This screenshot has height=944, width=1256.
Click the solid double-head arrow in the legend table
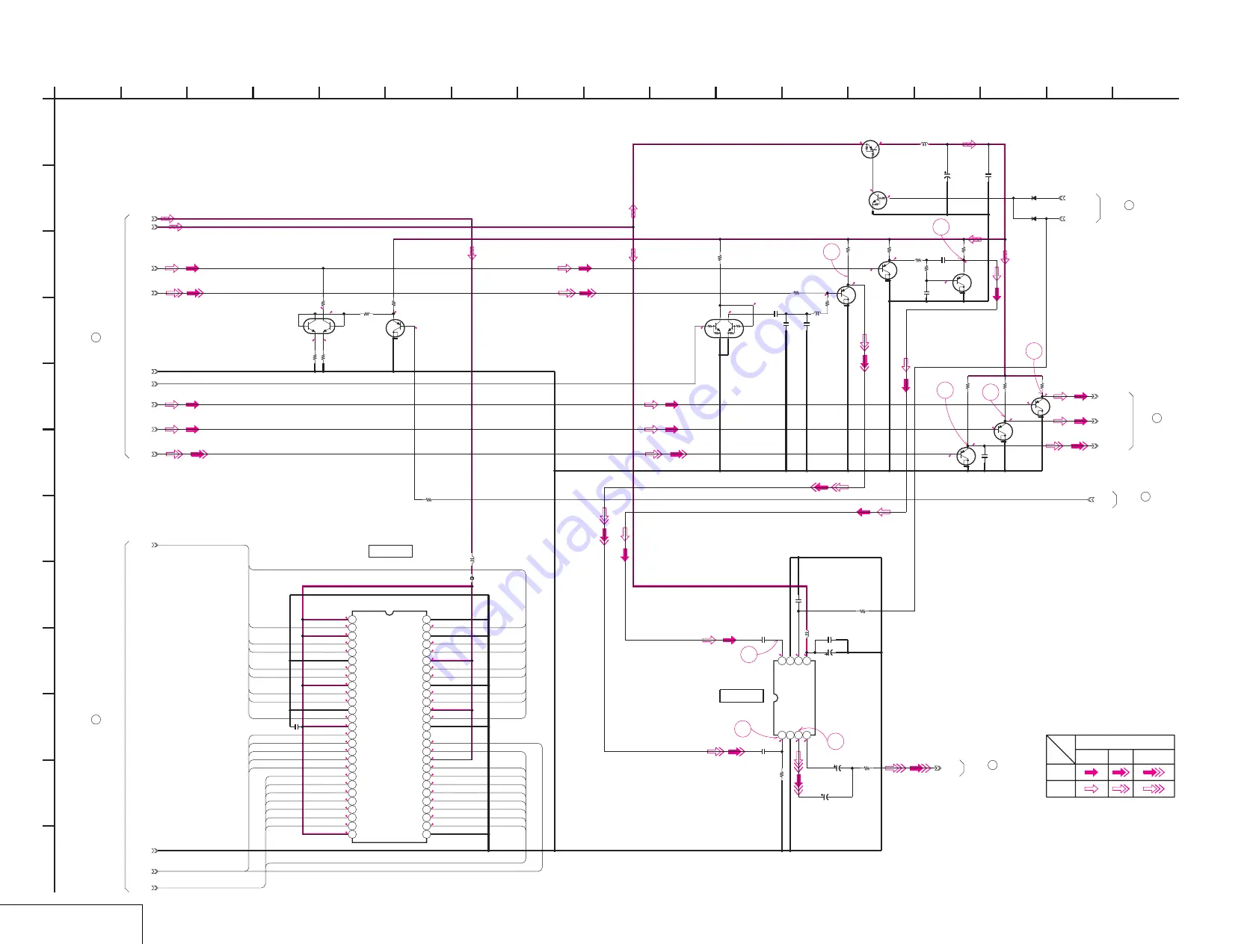(1120, 773)
